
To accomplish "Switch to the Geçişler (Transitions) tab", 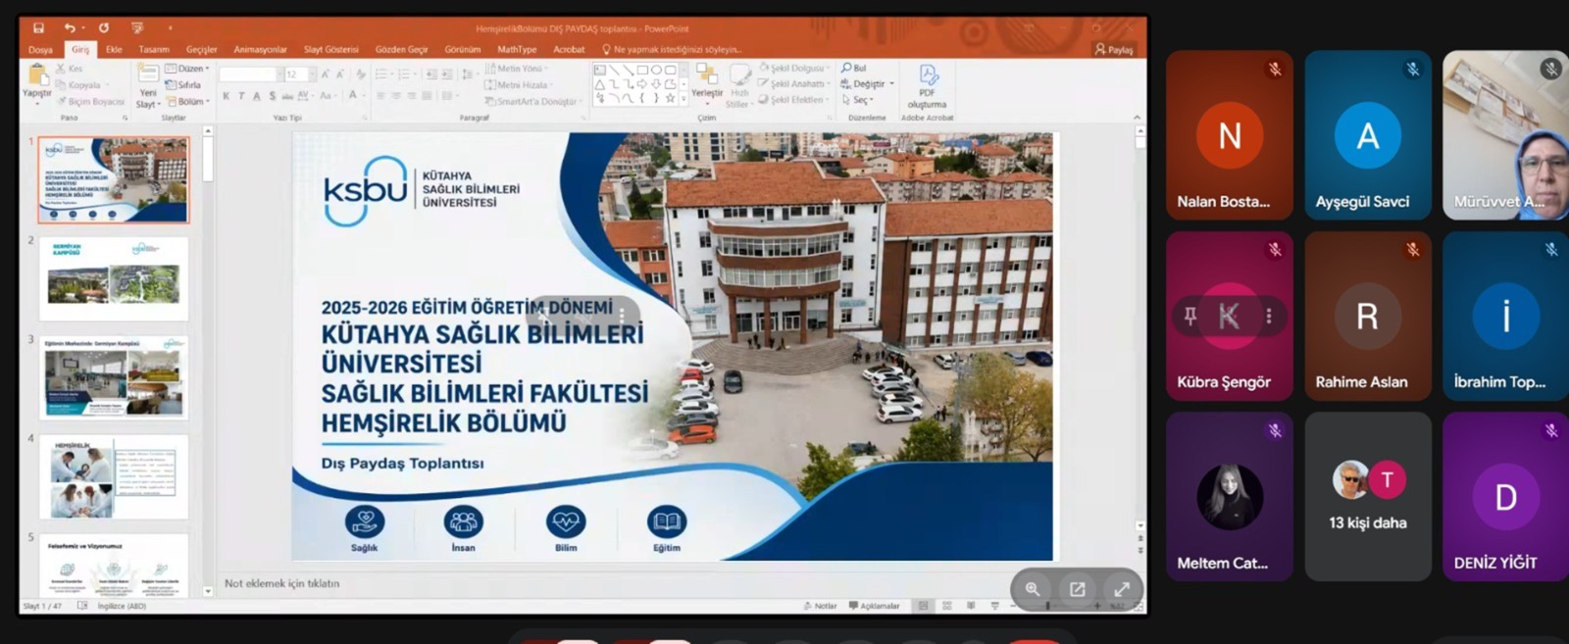I will [202, 49].
